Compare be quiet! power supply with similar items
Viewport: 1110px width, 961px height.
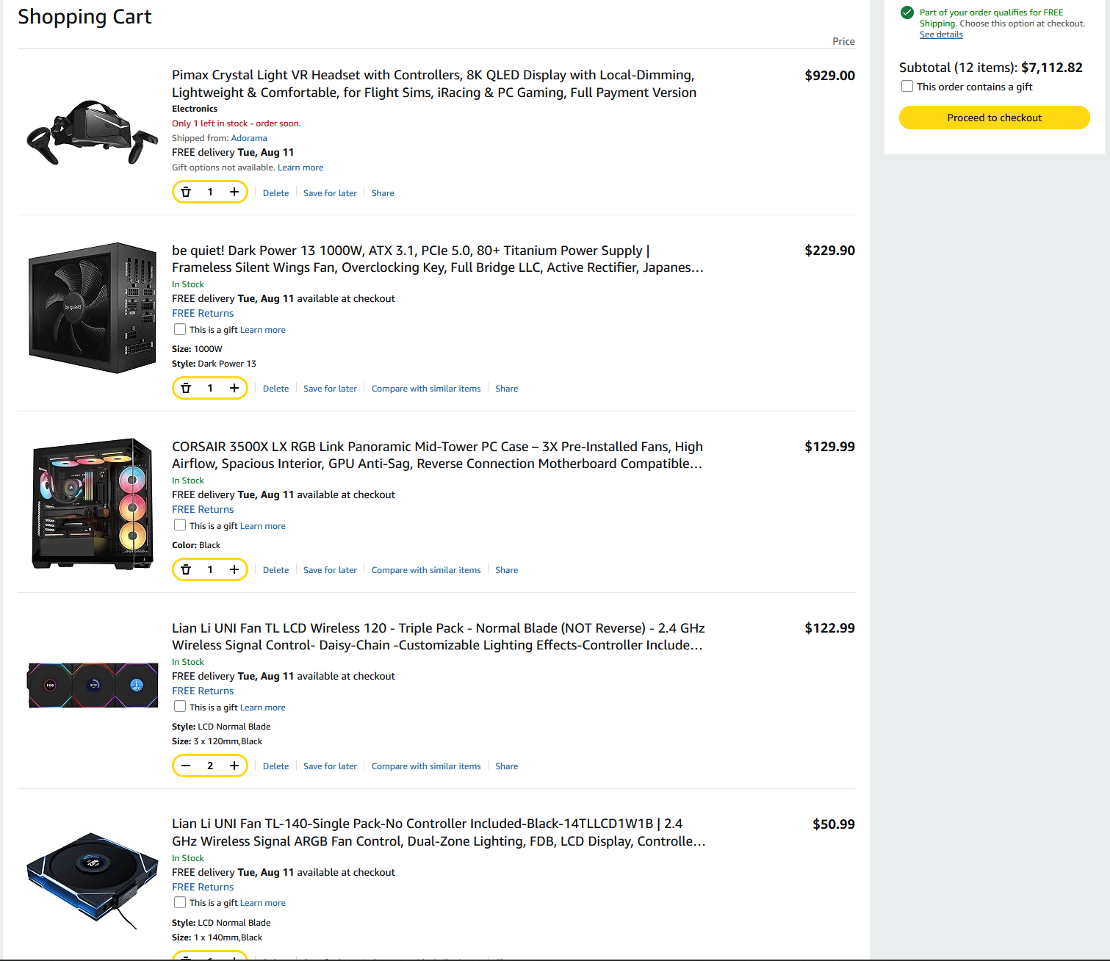pyautogui.click(x=426, y=389)
